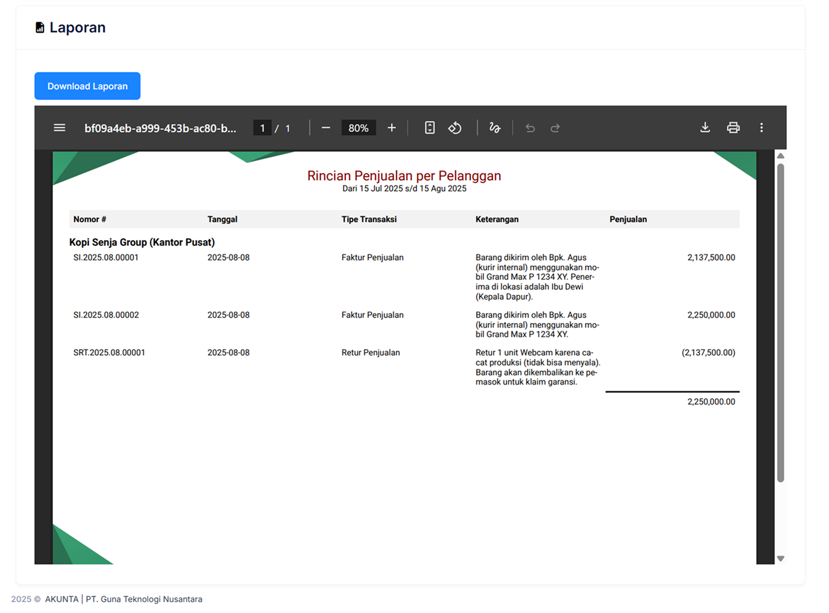The height and width of the screenshot is (613, 829).
Task: Click the PDF vertical scrollbar thumb
Action: click(780, 322)
